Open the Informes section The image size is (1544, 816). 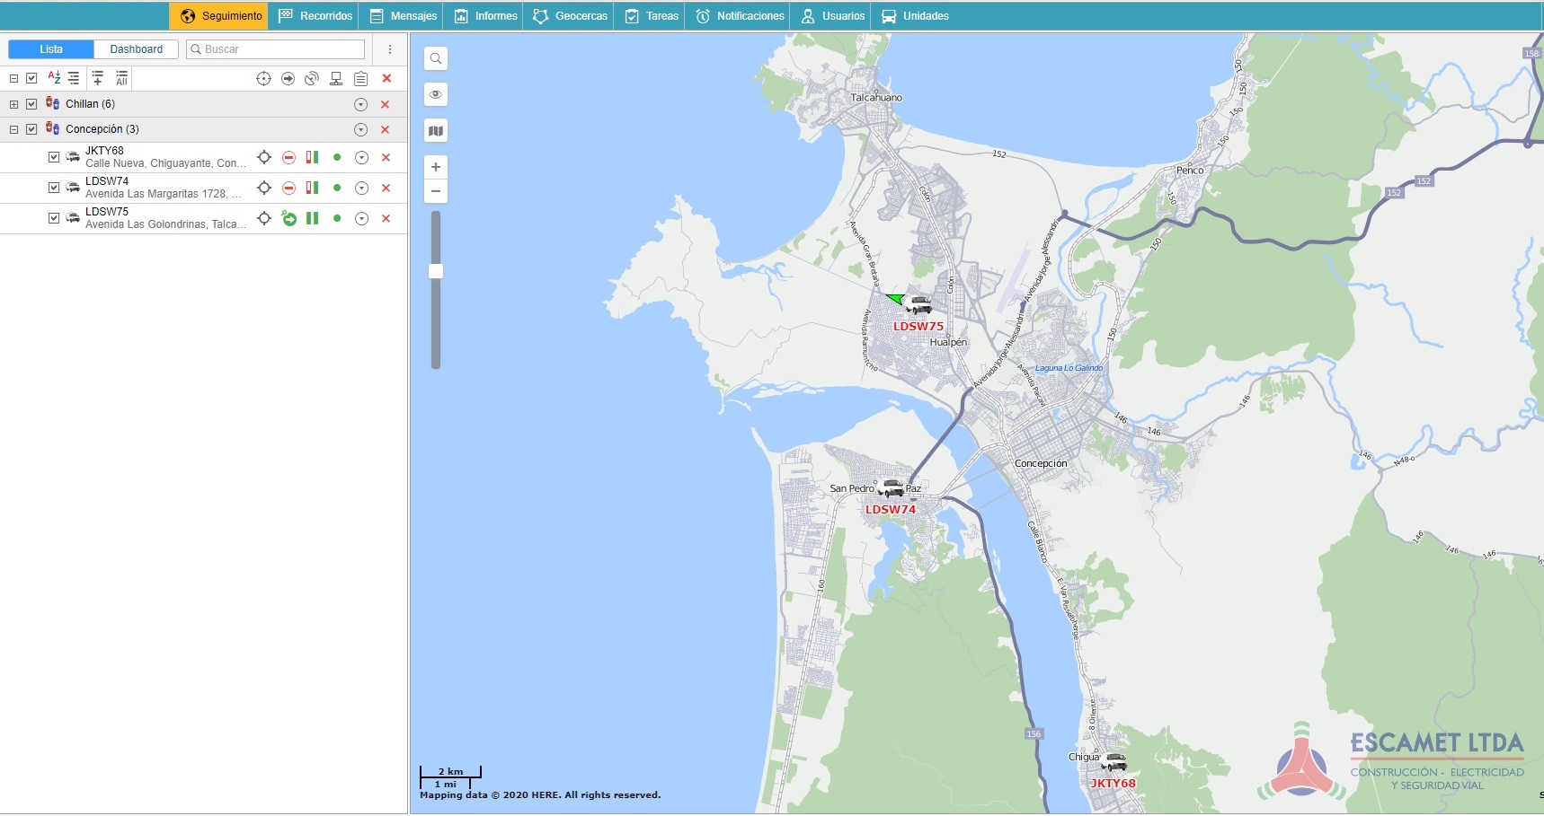tap(486, 16)
